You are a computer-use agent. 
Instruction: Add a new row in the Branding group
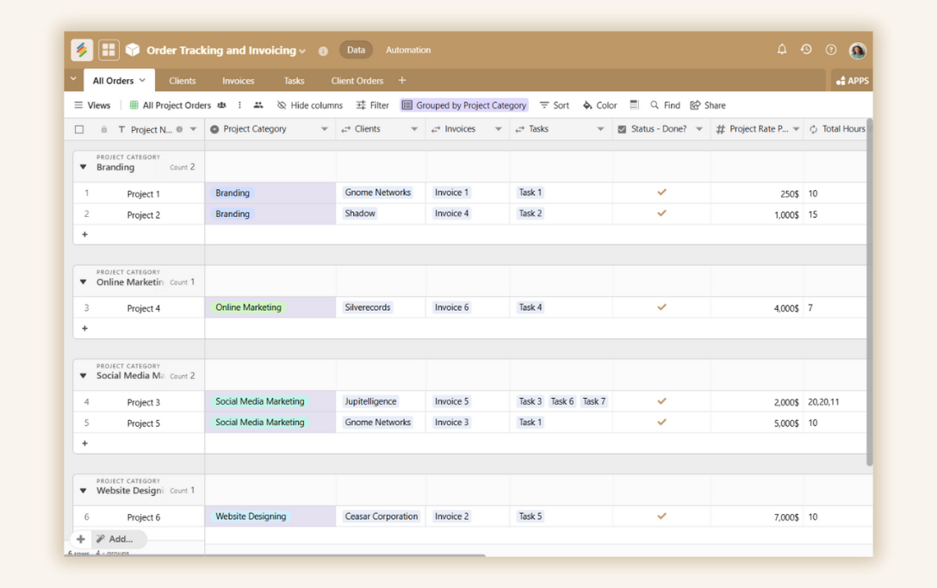(x=84, y=234)
